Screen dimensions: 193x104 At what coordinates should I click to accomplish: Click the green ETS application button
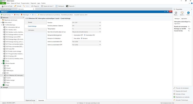coord(3,3)
